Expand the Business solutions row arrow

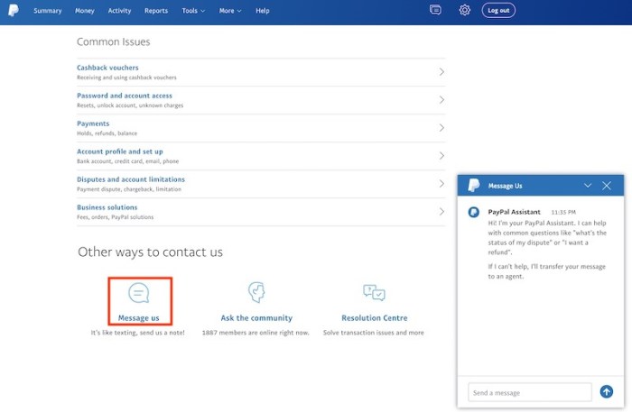click(441, 212)
